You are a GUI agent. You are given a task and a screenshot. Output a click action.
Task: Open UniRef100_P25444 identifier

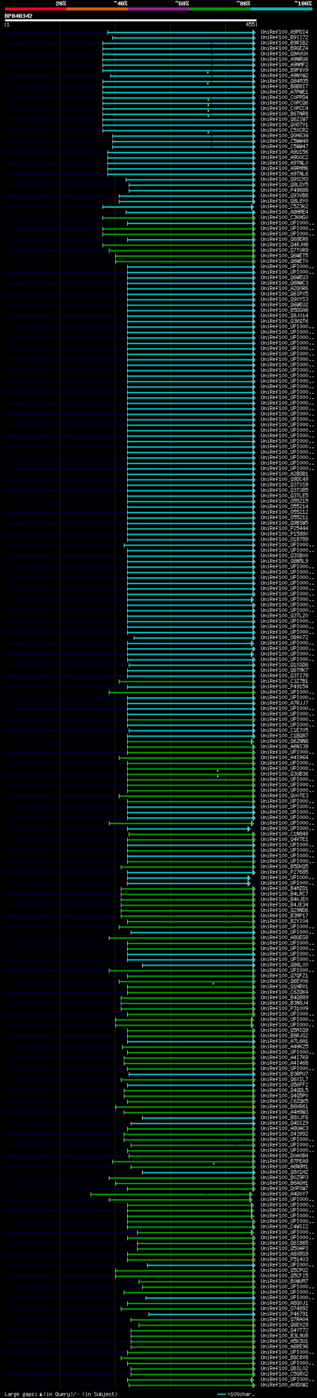(284, 528)
